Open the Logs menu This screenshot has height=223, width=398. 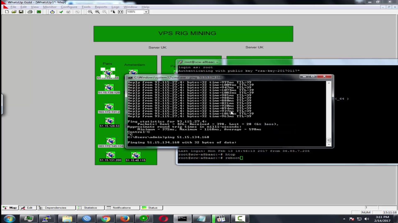(x=115, y=7)
